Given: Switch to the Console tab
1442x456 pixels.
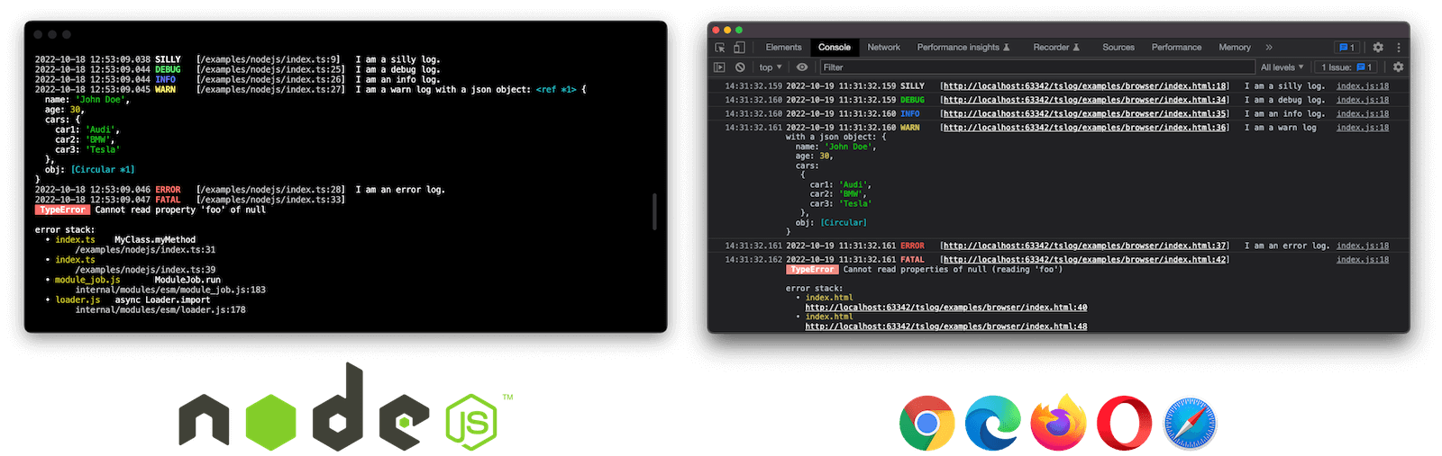Looking at the screenshot, I should (835, 48).
